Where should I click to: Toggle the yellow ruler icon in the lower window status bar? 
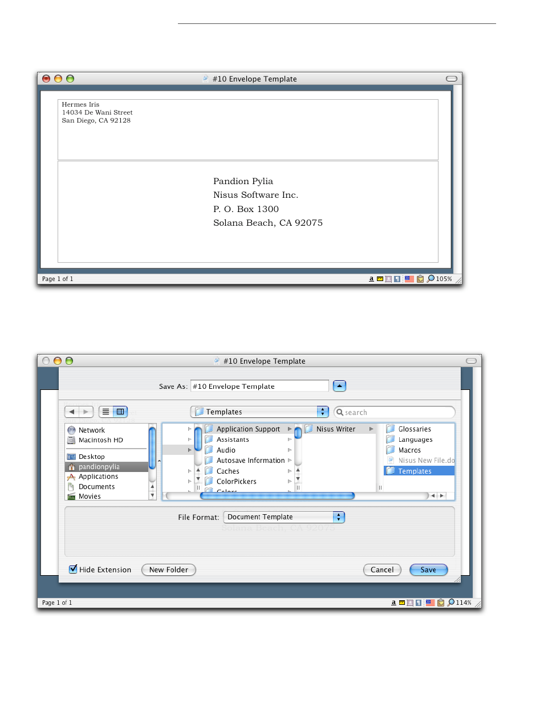pos(402,603)
